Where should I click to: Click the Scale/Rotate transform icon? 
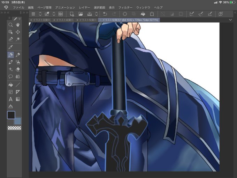click(x=152, y=14)
